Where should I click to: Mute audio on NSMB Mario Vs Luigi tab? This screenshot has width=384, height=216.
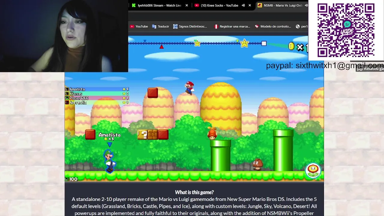(x=306, y=5)
